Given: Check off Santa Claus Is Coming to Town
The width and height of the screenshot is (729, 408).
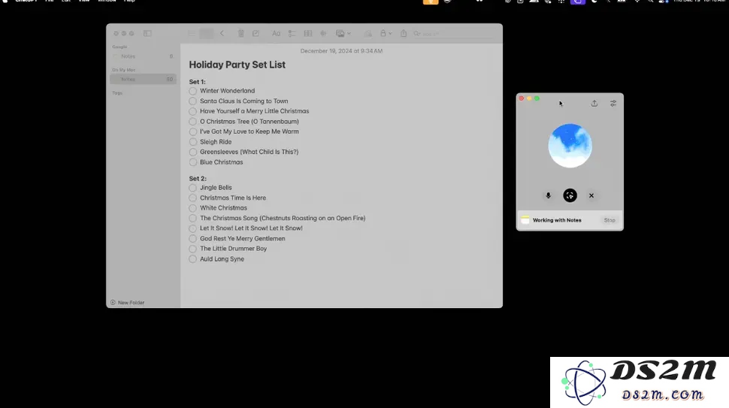Looking at the screenshot, I should (x=193, y=101).
